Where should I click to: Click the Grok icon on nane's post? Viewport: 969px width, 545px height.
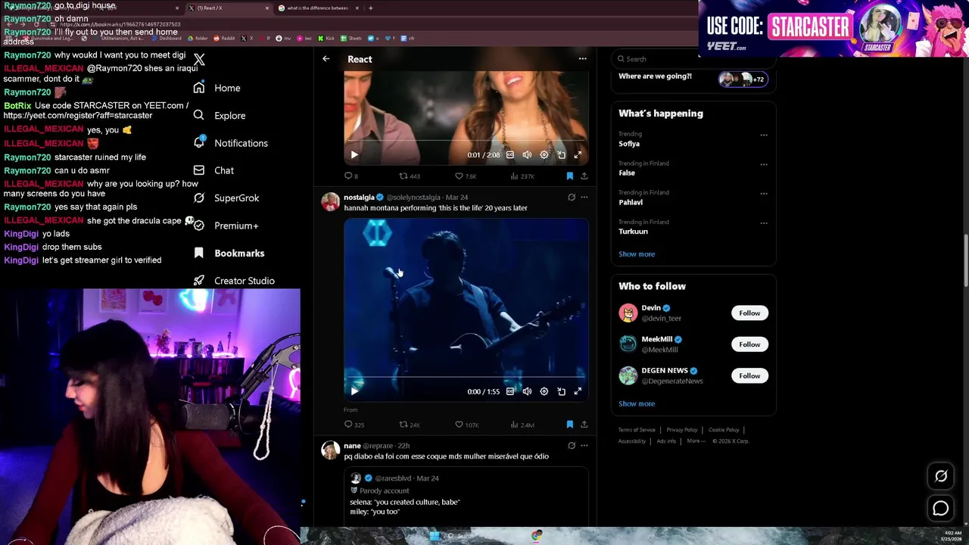pos(572,446)
